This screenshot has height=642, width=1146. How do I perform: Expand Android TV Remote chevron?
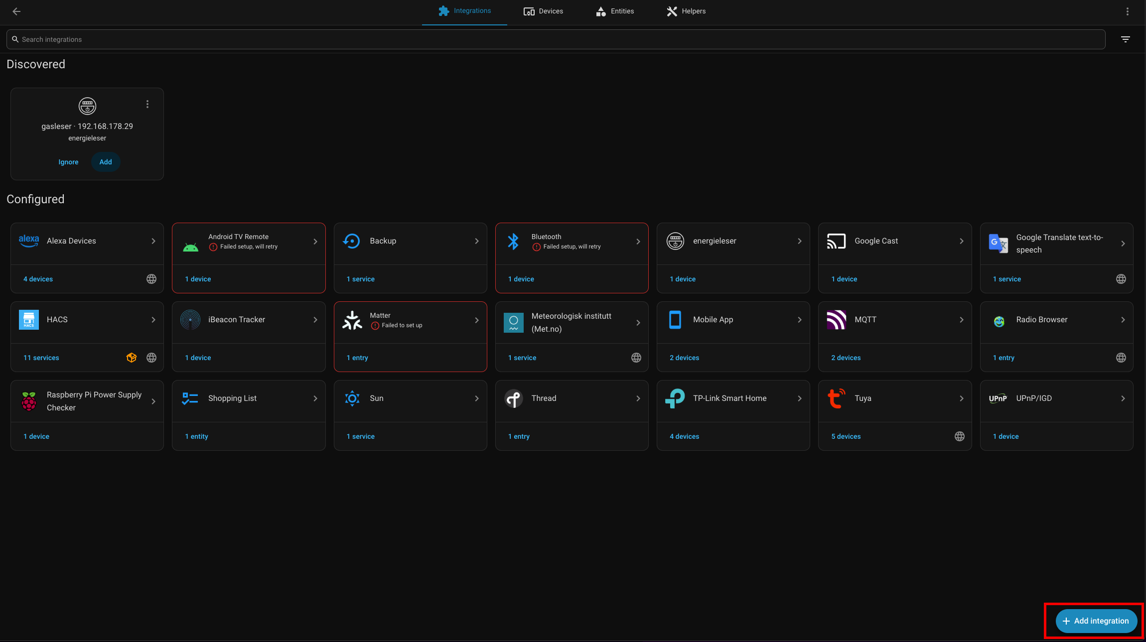click(x=315, y=242)
